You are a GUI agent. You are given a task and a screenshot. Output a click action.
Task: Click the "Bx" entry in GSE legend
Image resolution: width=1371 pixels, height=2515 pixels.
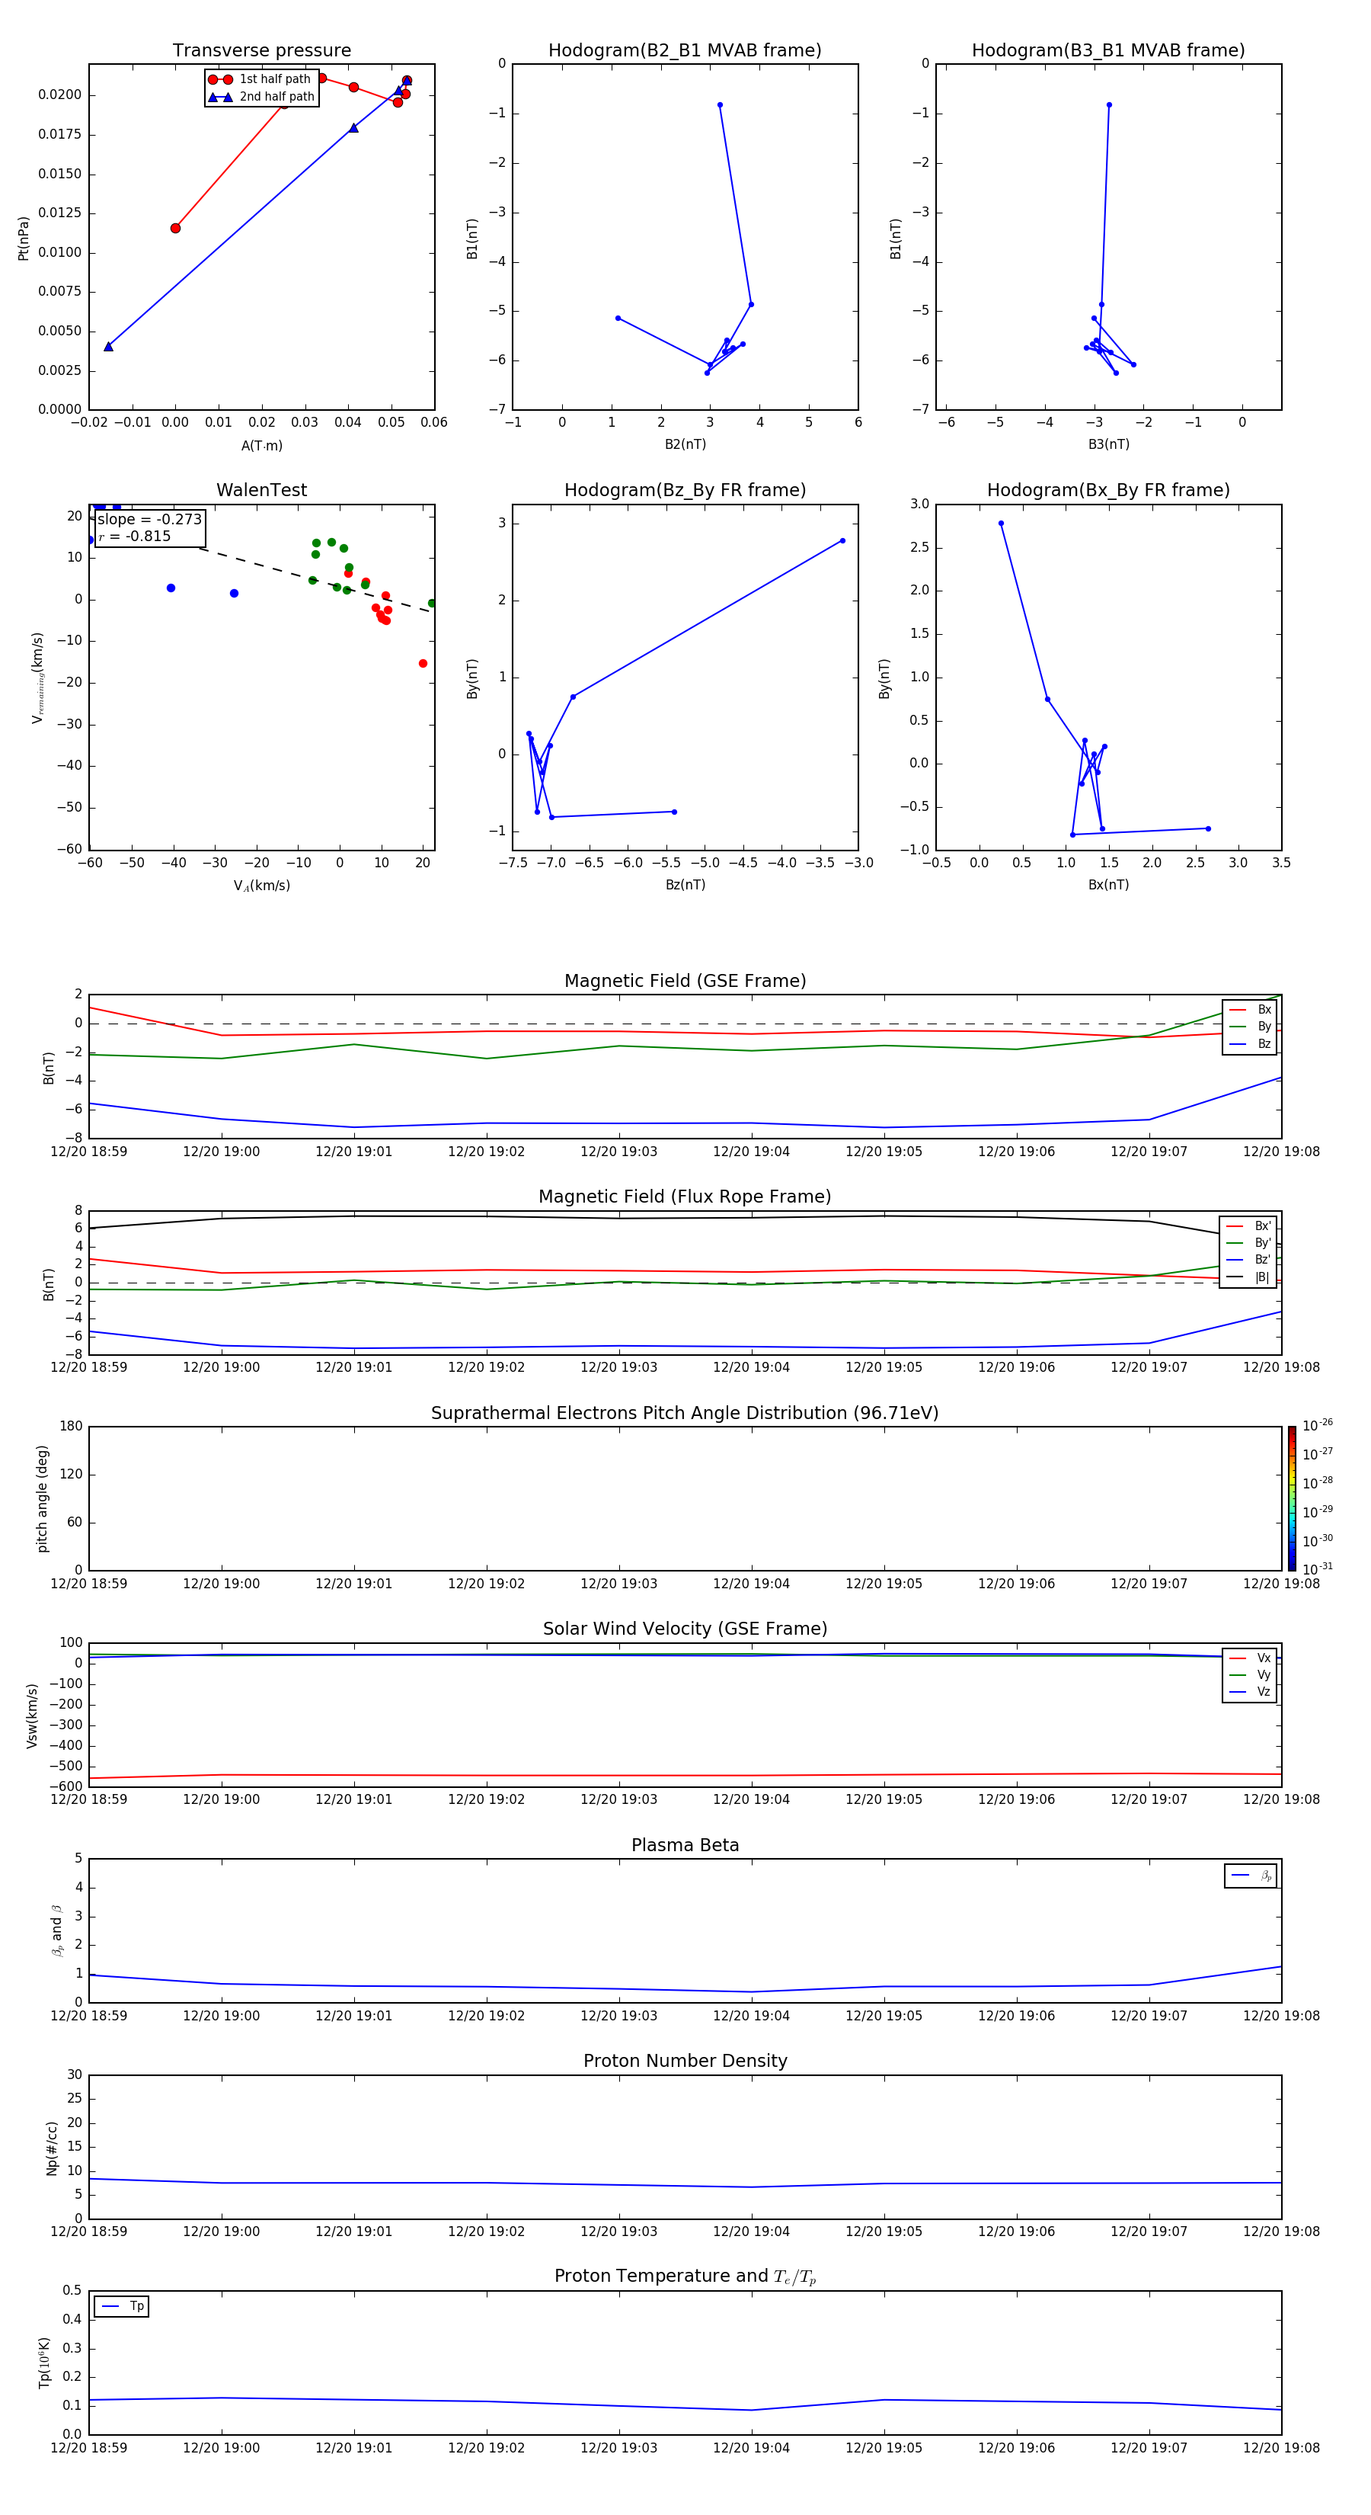1250,1010
